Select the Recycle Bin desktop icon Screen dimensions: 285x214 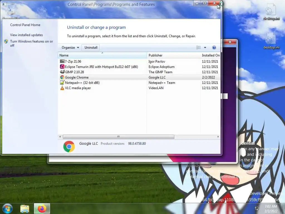(11, 11)
